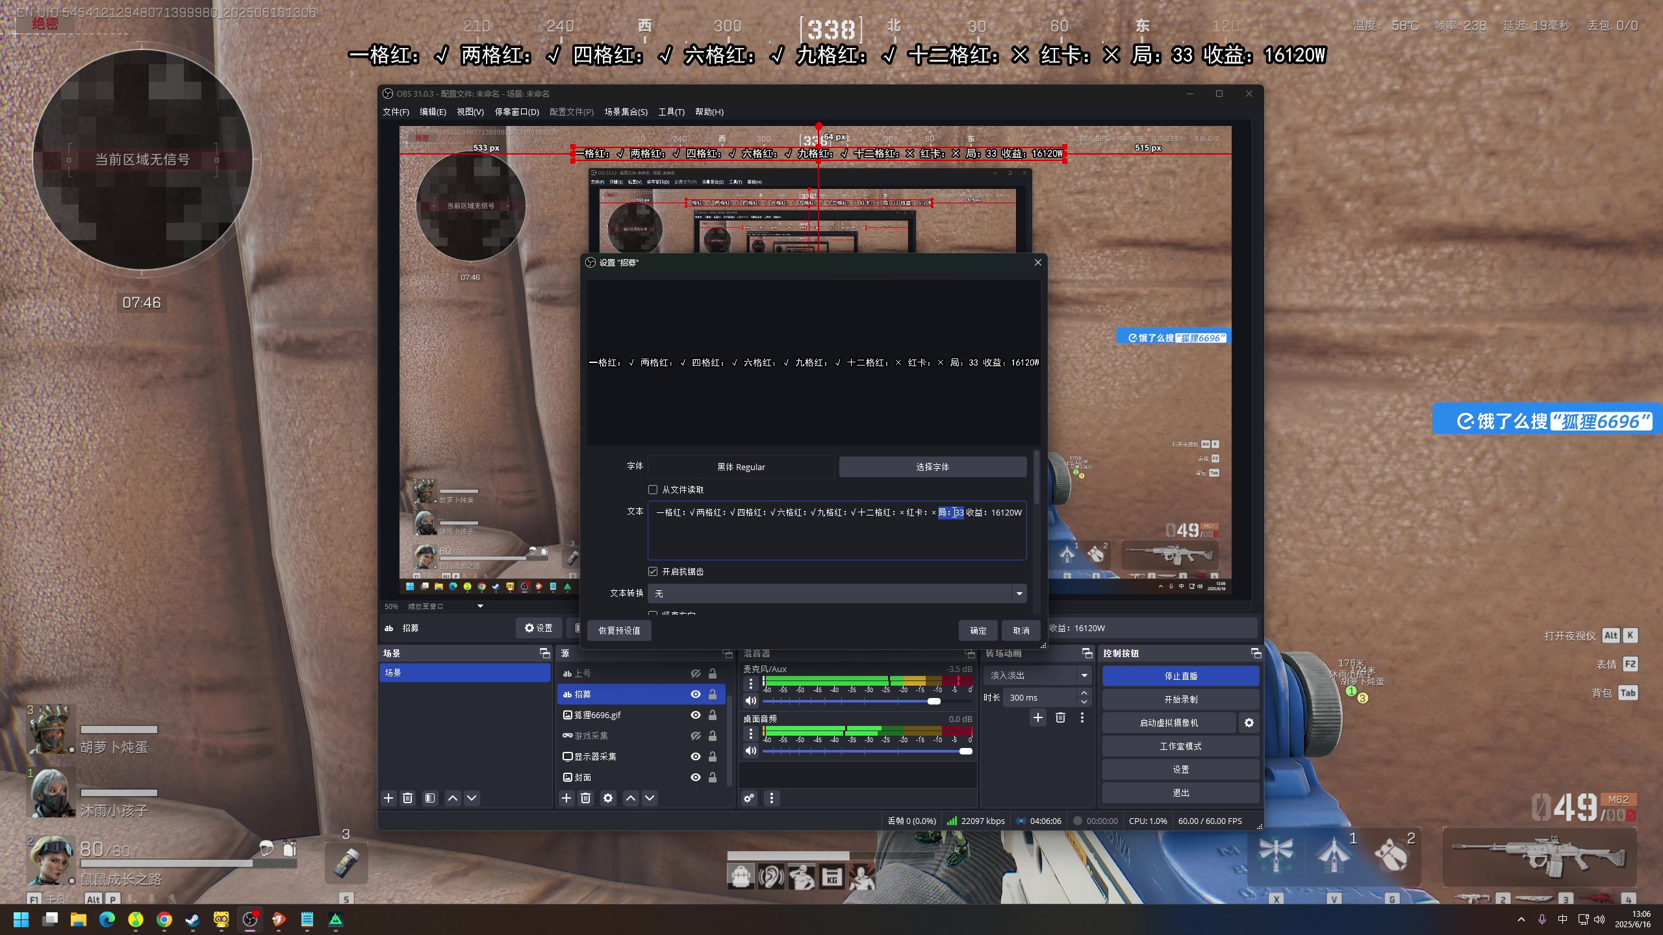
Task: Open Microsoft Edge from the taskbar
Action: [x=107, y=919]
